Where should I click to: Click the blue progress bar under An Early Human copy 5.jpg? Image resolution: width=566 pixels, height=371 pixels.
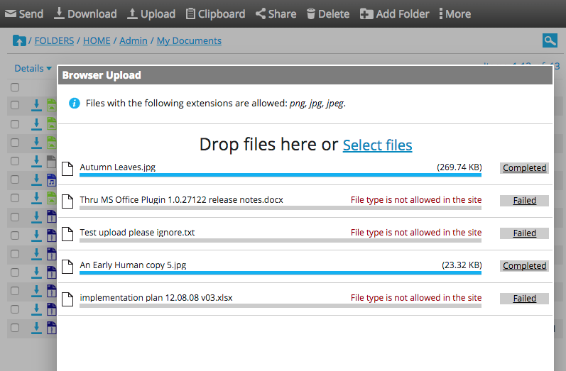[x=281, y=273]
